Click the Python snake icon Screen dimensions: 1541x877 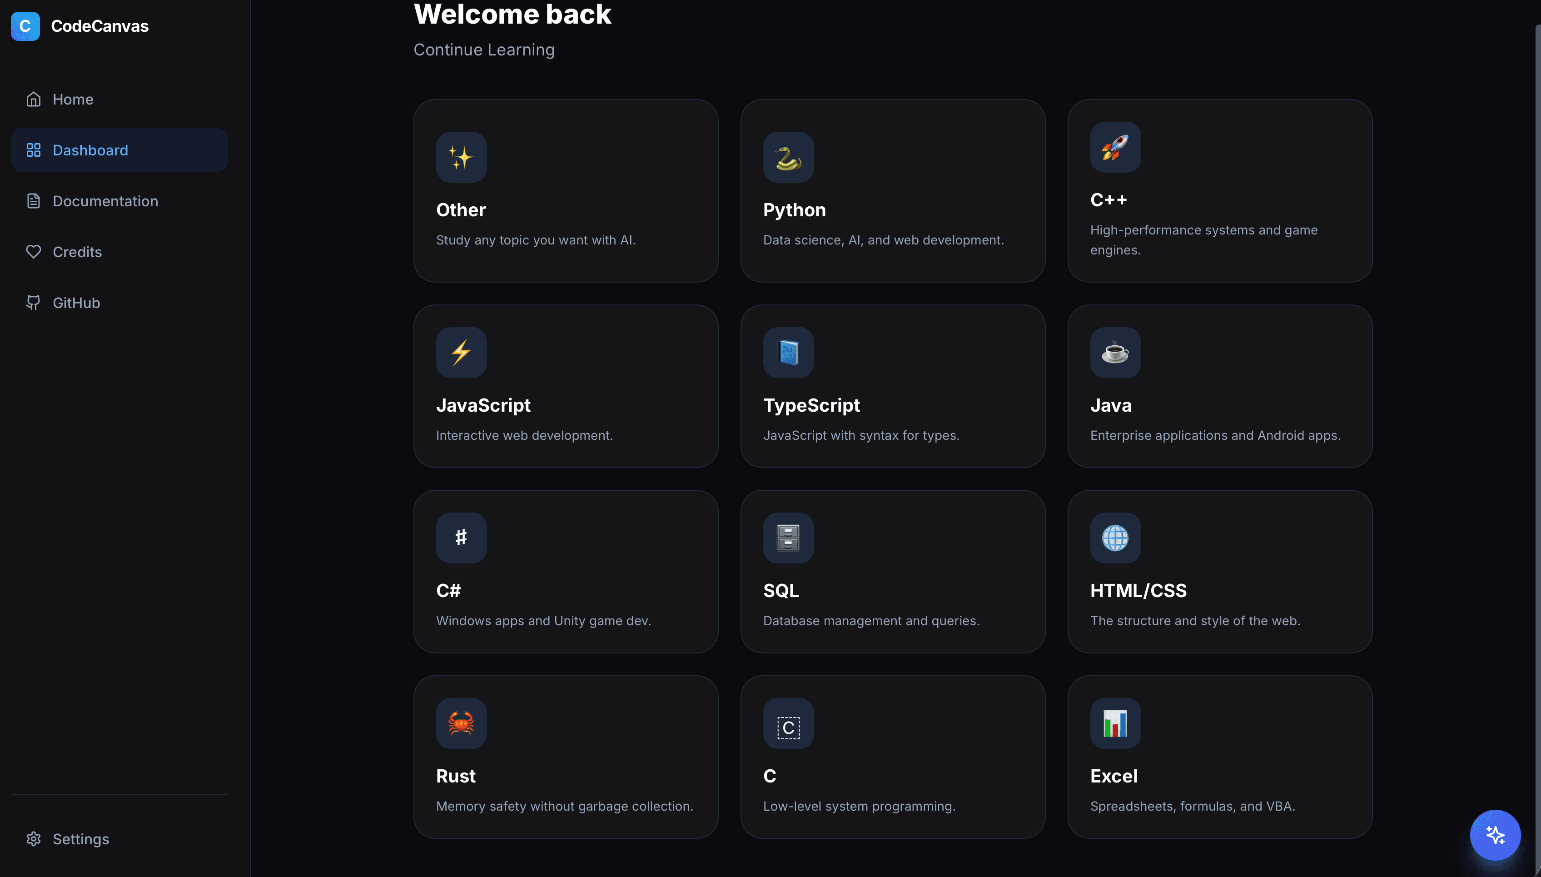788,157
